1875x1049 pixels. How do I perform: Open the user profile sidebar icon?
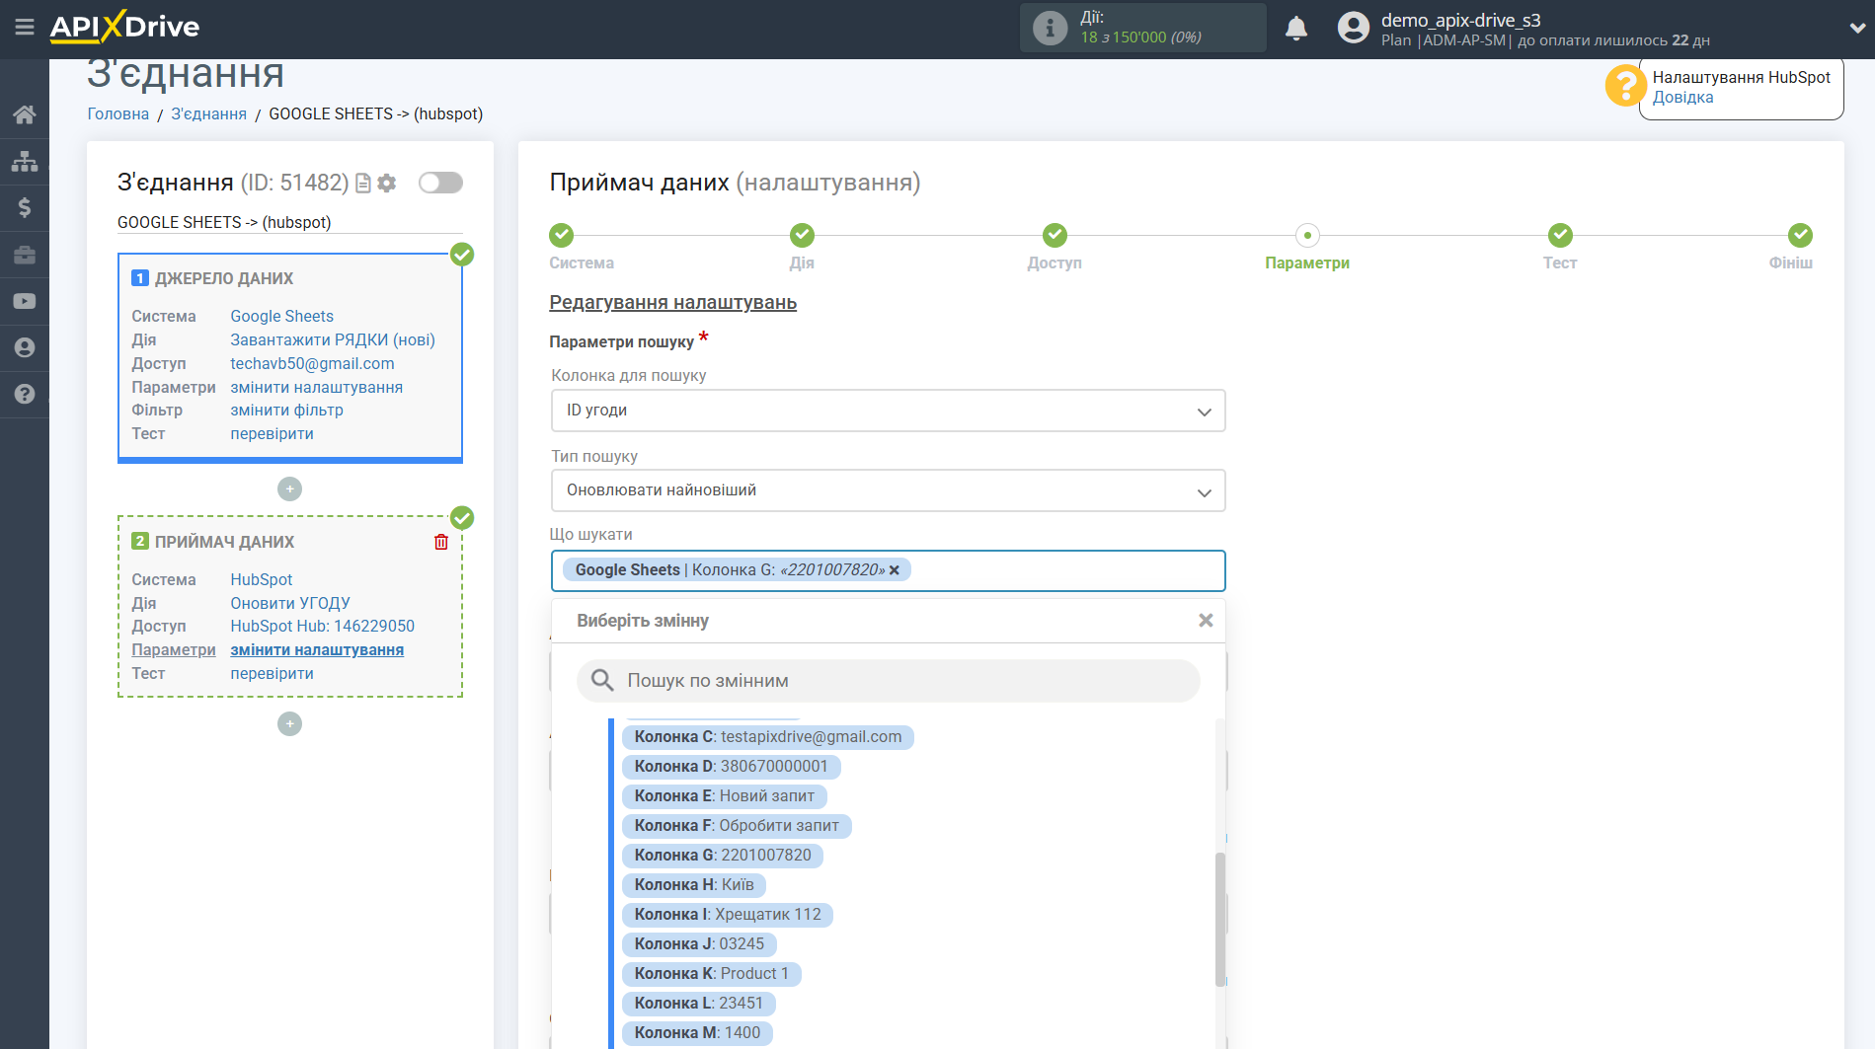tap(25, 347)
